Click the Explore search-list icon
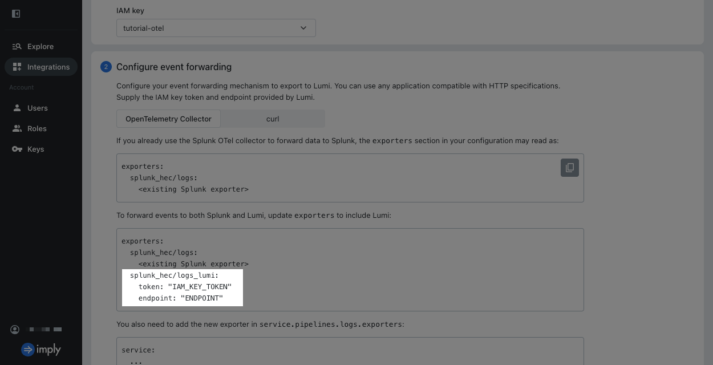The image size is (713, 365). point(17,46)
